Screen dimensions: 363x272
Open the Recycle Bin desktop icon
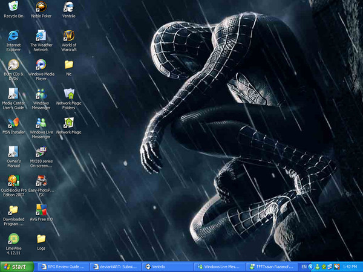point(13,7)
